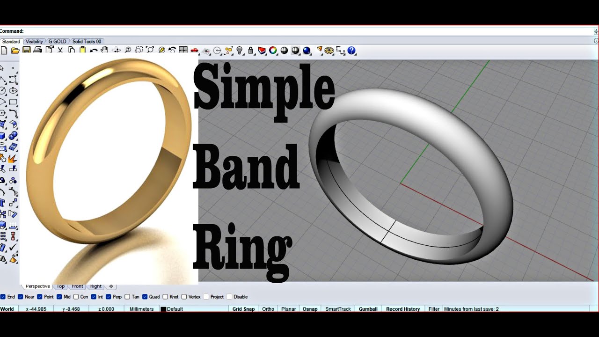599x337 pixels.
Task: Switch to the Standard toolbar tab
Action: point(11,42)
